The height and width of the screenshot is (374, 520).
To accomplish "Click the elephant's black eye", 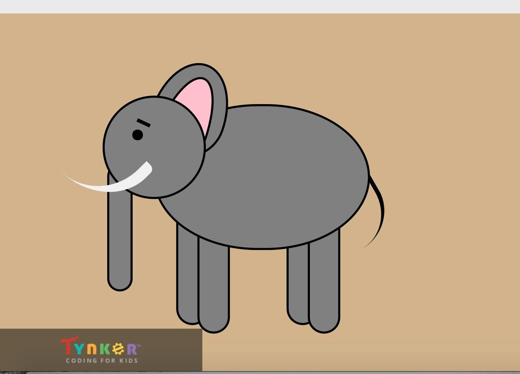I will [138, 135].
